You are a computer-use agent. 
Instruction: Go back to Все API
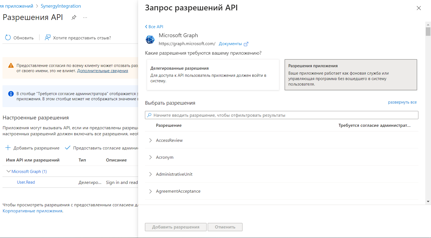(154, 27)
